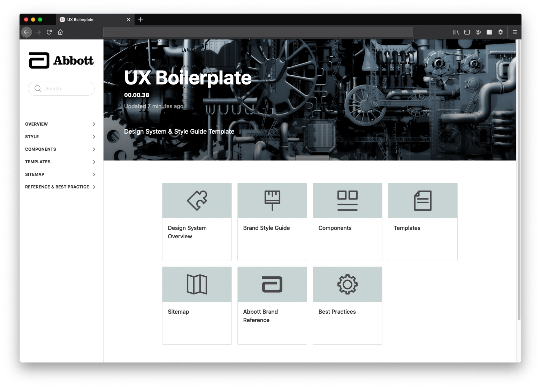
Task: Click the Best Practices gear icon
Action: (347, 284)
